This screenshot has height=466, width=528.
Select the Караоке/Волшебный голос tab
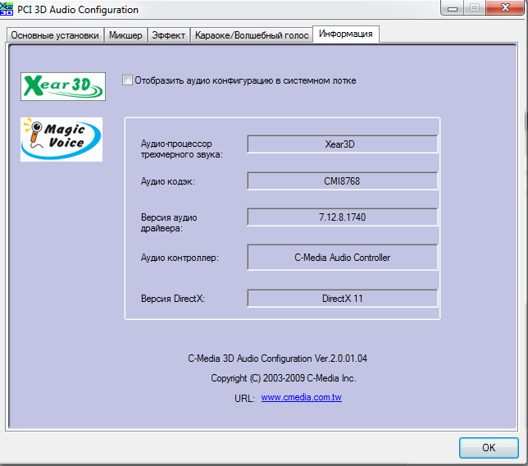[252, 35]
